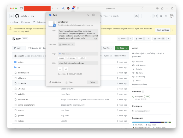Click the Raindrop extension icon in toolbar
Image resolution: width=183 pixels, height=138 pixels.
point(73,8)
